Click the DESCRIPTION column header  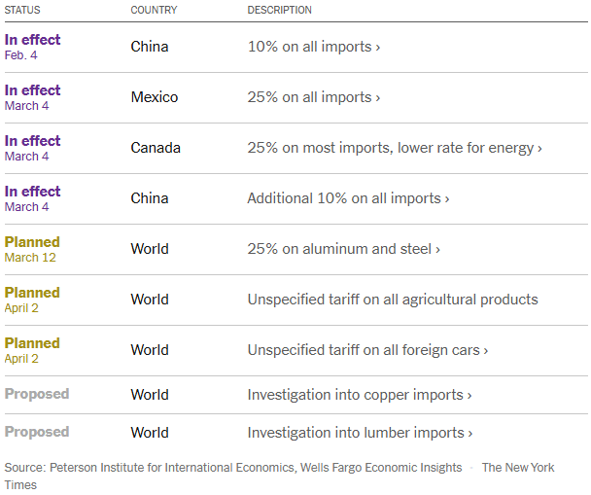click(280, 10)
